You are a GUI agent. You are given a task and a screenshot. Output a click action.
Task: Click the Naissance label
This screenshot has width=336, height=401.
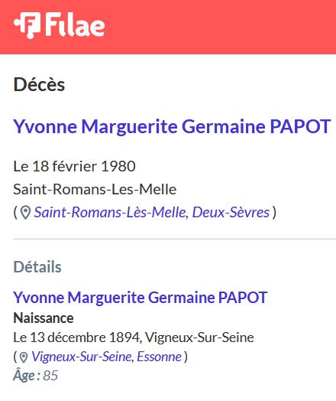coord(44,318)
